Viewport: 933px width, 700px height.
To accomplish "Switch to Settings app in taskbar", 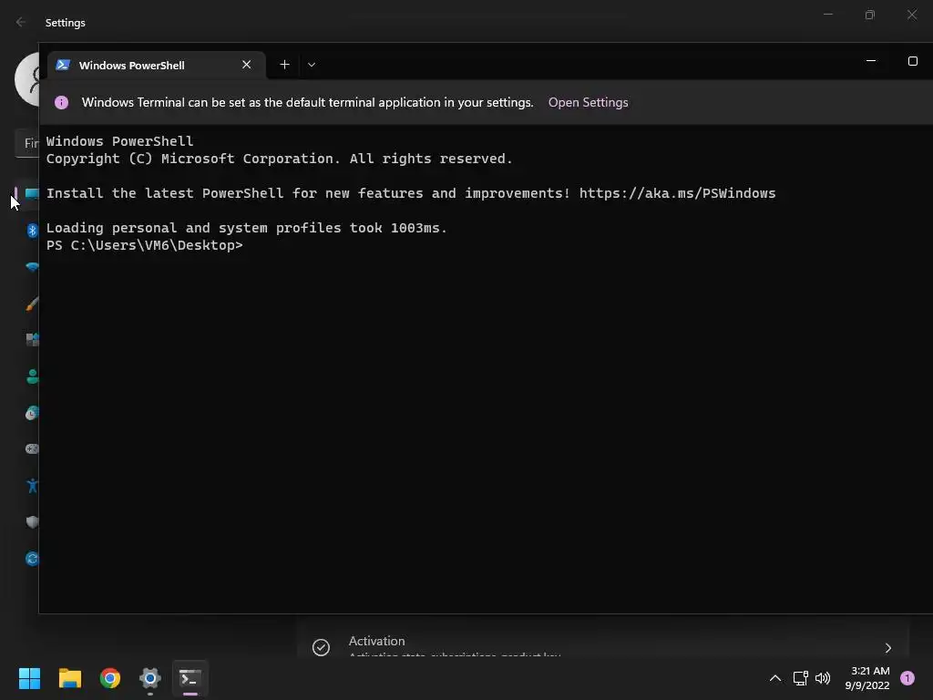I will coord(150,678).
